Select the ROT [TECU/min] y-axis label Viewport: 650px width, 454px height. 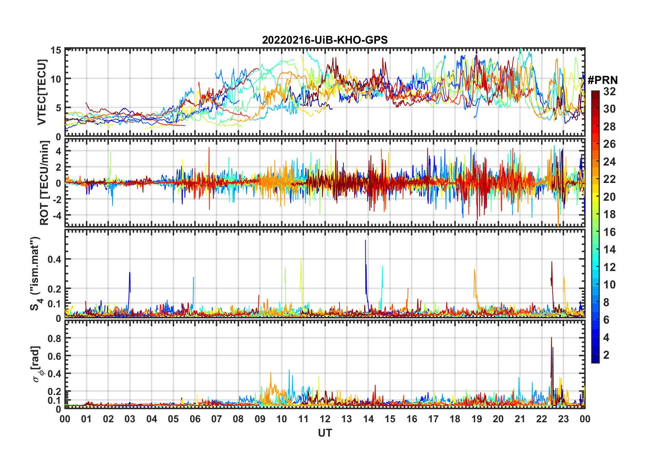(44, 183)
